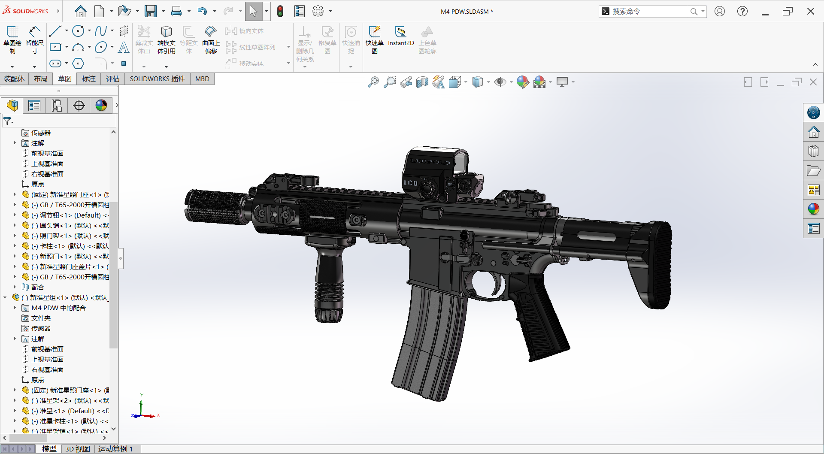Expand the 配合 mates folder
This screenshot has width=824, height=454.
[15, 287]
